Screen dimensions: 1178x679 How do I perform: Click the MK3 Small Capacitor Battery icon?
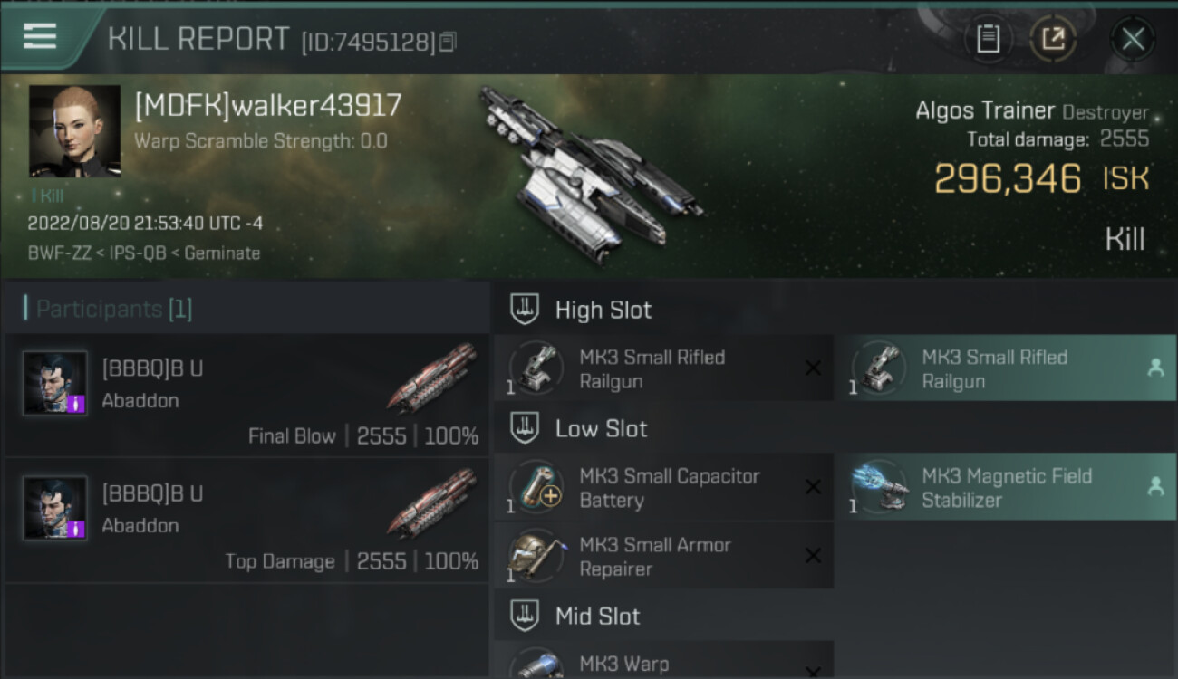tap(536, 487)
